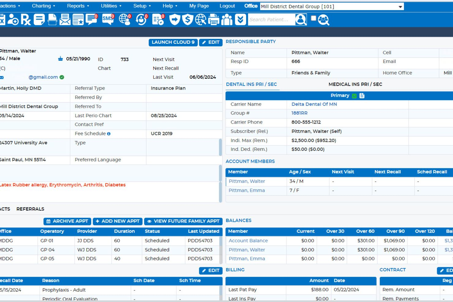Viewport: 453px width, 302px height.
Task: Click Logout in the menu bar
Action: pos(227,6)
